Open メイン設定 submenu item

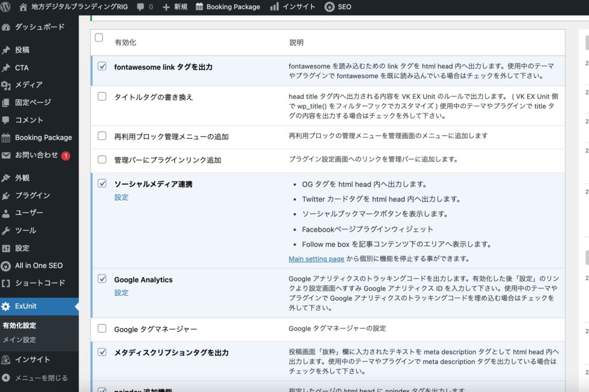pyautogui.click(x=20, y=340)
